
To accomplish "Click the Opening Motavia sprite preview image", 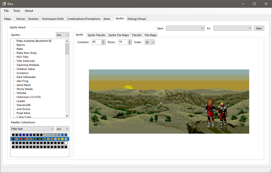I will point(169,102).
